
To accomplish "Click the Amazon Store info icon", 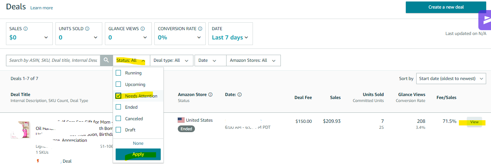I will pos(211,95).
